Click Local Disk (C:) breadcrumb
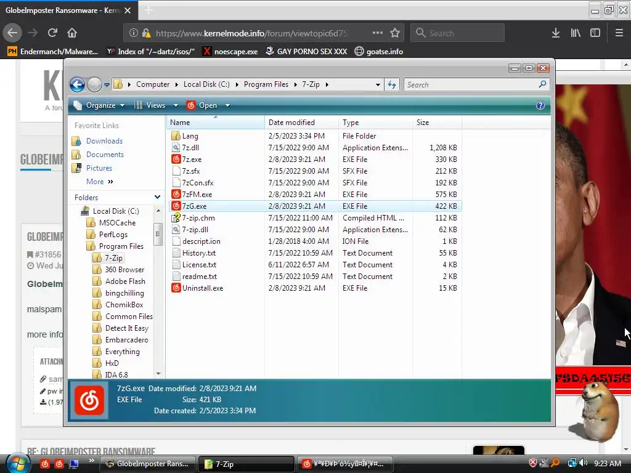 206,84
